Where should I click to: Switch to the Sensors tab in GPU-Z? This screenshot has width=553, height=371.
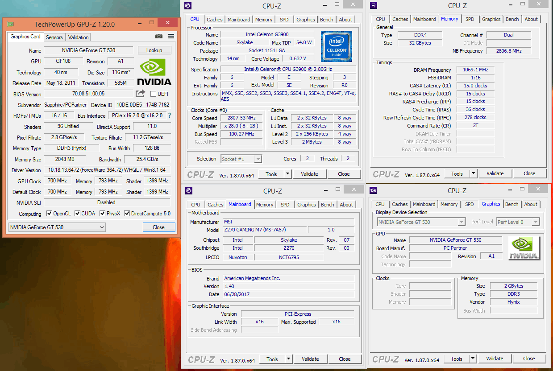(54, 37)
